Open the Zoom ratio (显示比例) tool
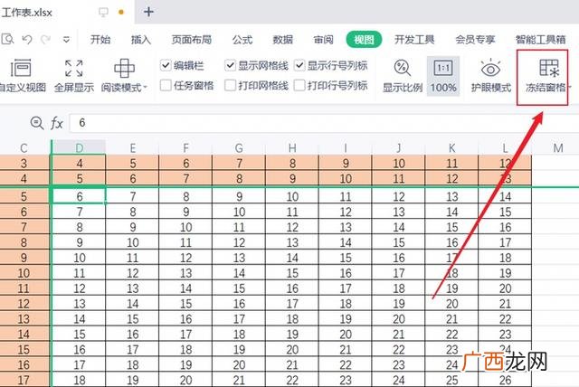This screenshot has height=387, width=579. pos(402,76)
